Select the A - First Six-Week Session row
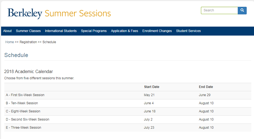254x139 pixels. [128, 95]
